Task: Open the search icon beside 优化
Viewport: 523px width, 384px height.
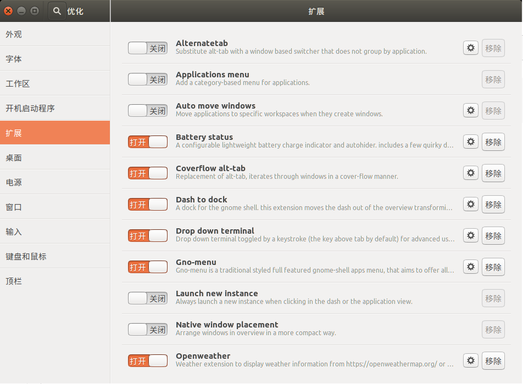Action: click(x=57, y=11)
